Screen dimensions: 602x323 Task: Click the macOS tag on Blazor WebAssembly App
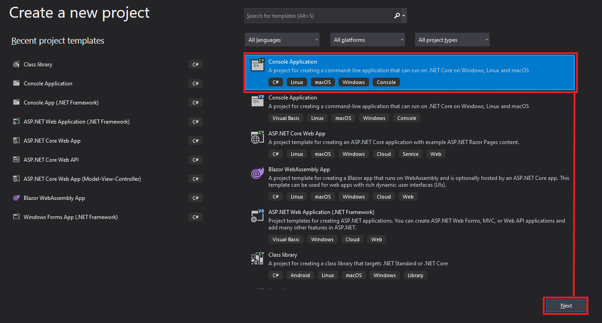(323, 196)
